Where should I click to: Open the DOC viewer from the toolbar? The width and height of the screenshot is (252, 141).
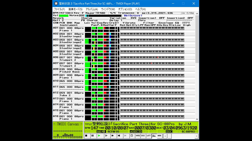coord(143,136)
